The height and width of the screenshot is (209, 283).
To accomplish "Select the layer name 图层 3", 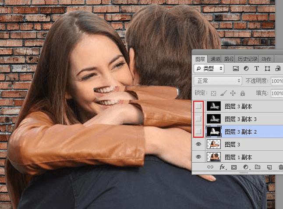I will coord(232,145).
